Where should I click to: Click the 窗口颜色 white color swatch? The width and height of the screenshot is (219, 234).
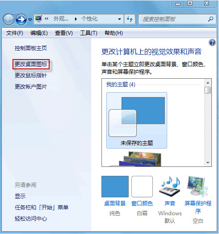[x=142, y=187]
